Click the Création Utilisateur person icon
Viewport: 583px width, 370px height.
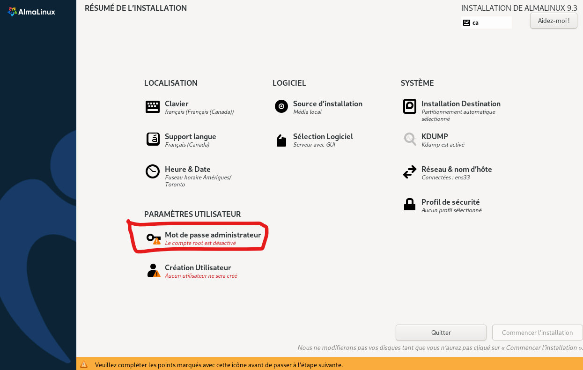[153, 271]
